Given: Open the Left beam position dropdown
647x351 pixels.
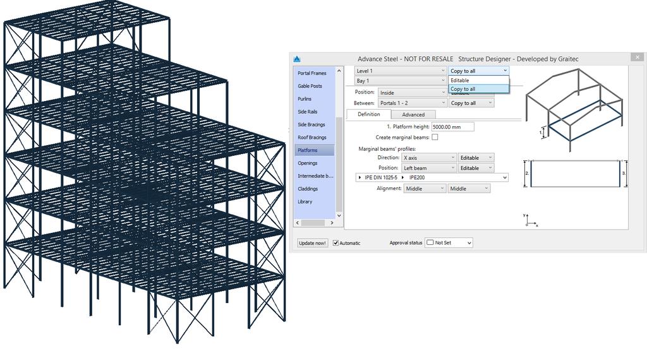Looking at the screenshot, I should (x=429, y=168).
